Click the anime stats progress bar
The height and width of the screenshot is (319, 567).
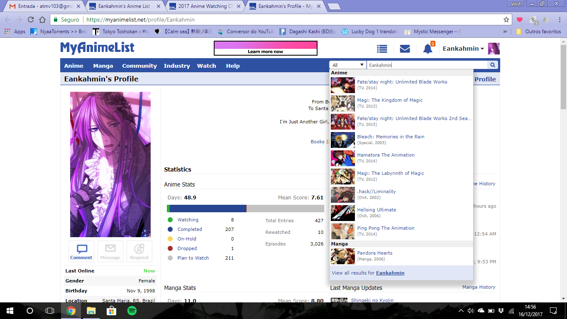(x=245, y=209)
